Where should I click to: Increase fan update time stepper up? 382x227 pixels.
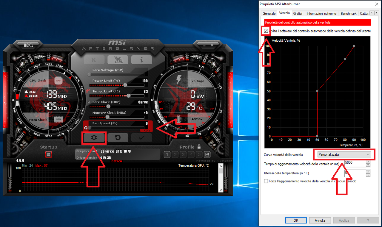368,161
